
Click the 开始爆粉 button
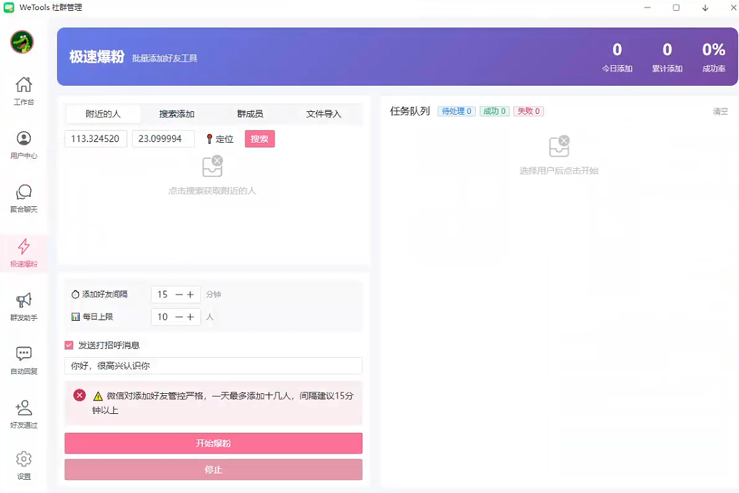(213, 443)
